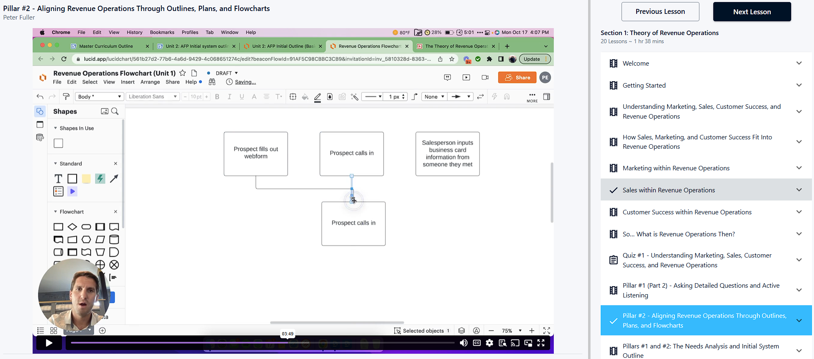
Task: Toggle closed captions on the video
Action: pyautogui.click(x=477, y=343)
